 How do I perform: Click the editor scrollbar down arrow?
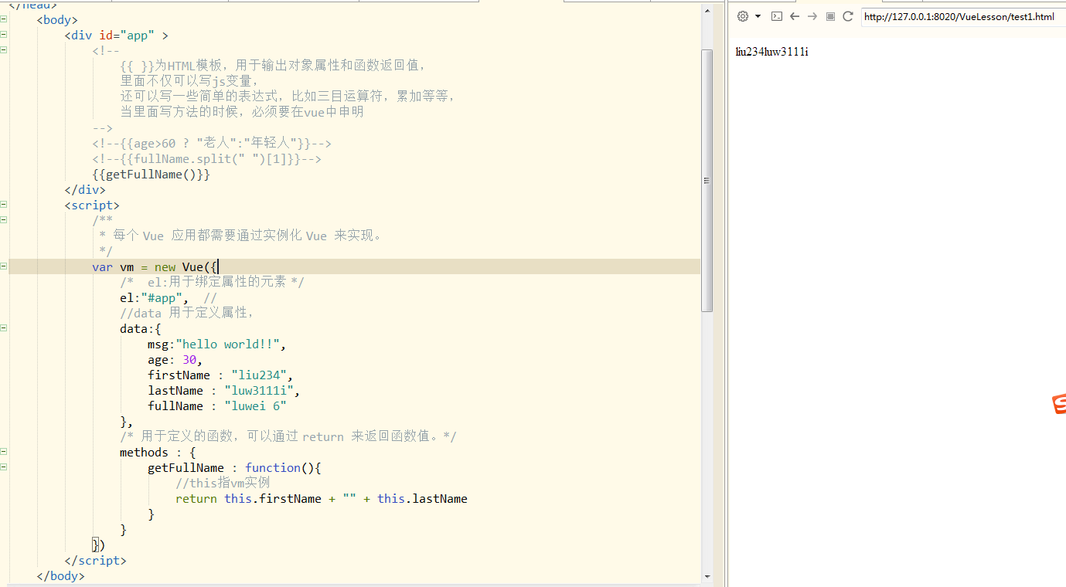707,576
